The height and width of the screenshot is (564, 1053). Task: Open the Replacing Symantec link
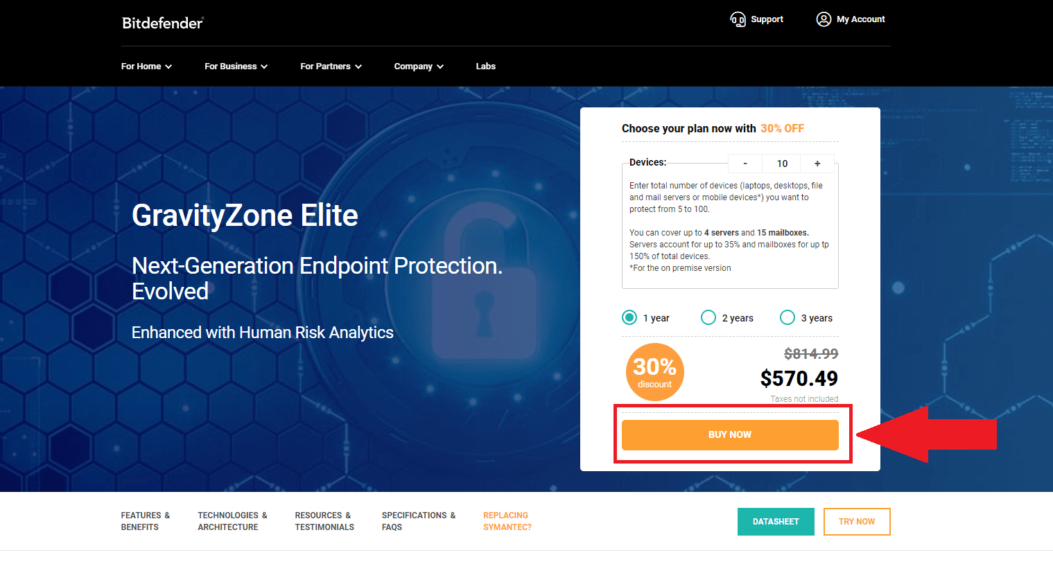507,521
